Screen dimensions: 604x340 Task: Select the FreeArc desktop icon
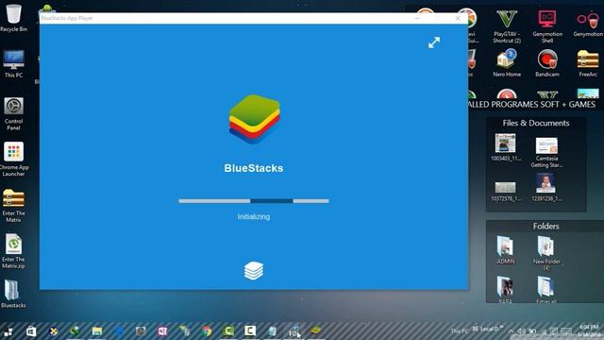click(x=588, y=63)
